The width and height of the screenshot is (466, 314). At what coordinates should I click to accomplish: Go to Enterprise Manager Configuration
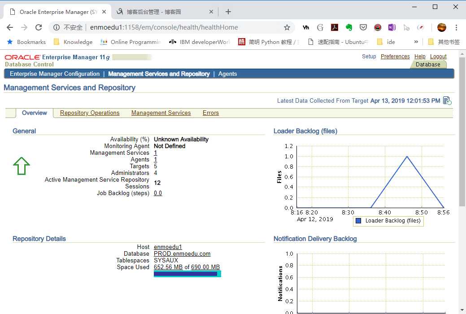pyautogui.click(x=55, y=74)
